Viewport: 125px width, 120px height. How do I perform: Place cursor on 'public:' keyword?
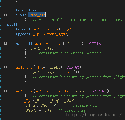pyautogui.click(x=14, y=25)
